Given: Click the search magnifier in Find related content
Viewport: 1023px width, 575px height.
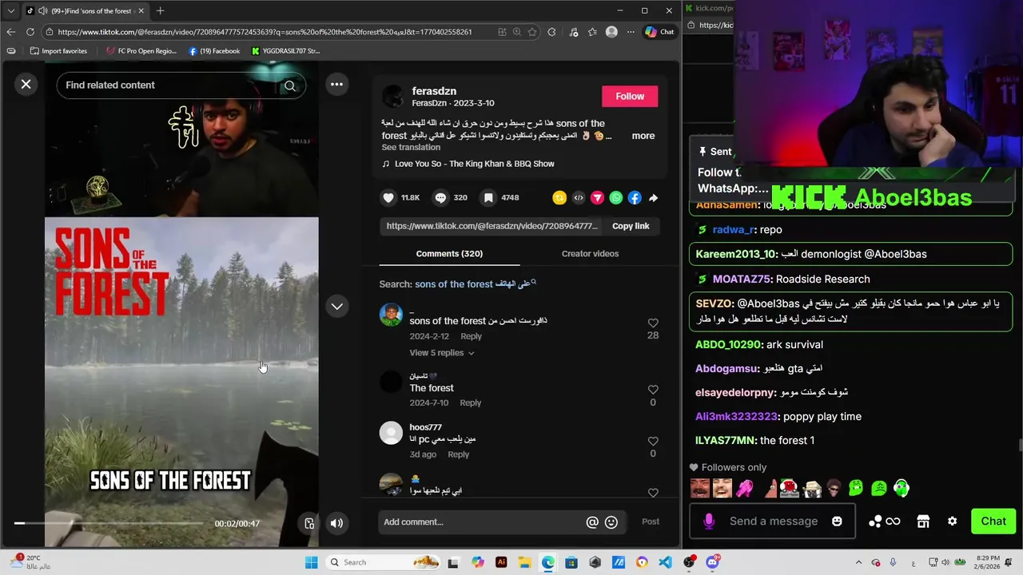Looking at the screenshot, I should click(x=290, y=85).
